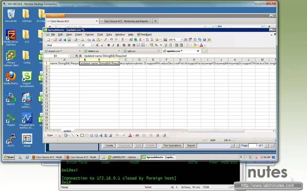Apply Percent style with the % icon
The image size is (307, 191).
click(x=156, y=45)
